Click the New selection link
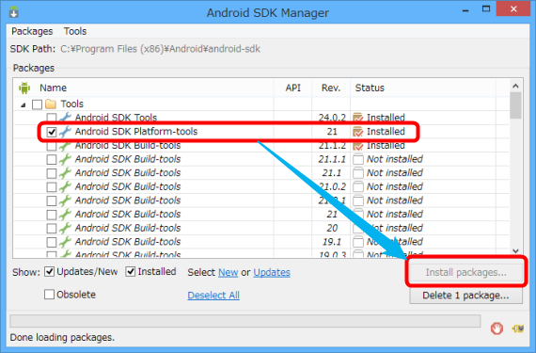 228,272
